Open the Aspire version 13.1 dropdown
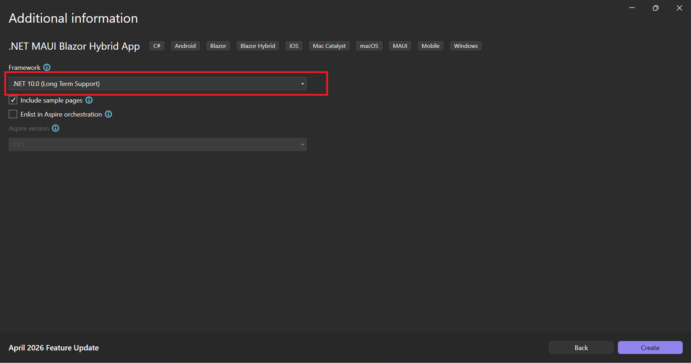Viewport: 691px width, 363px height. click(x=158, y=144)
